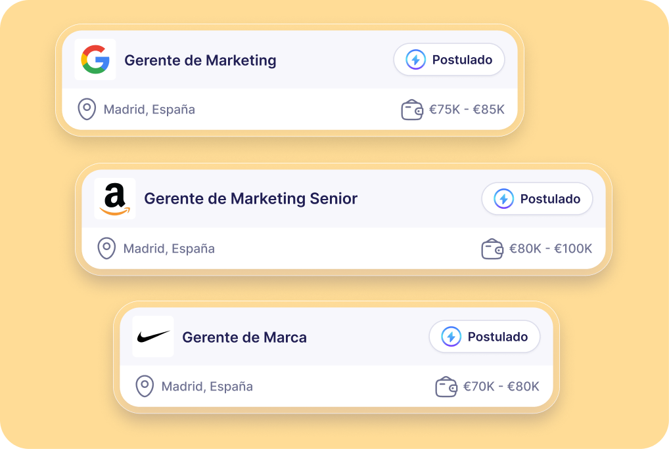The width and height of the screenshot is (669, 449).
Task: Click the Nike swoosh logo
Action: click(x=152, y=337)
